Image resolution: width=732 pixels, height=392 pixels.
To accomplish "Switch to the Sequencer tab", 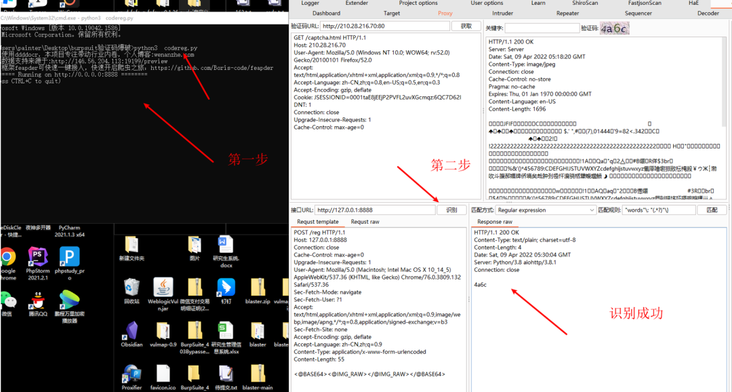I will (638, 13).
